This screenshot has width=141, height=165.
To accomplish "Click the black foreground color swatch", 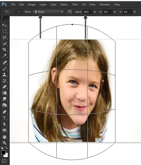I will click(3, 153).
